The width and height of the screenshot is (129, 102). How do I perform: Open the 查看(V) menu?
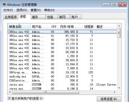tap(36, 10)
